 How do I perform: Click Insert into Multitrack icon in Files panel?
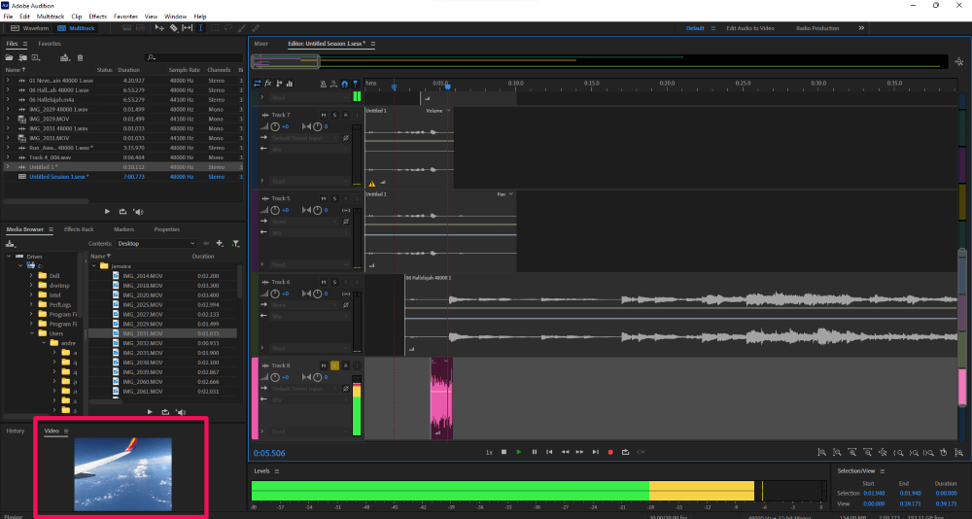[64, 57]
